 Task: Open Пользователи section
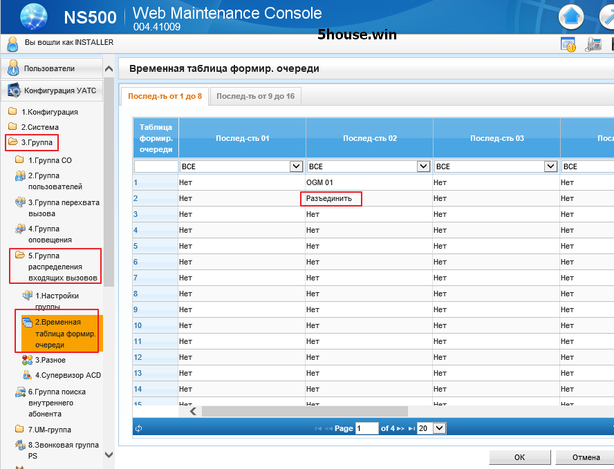click(x=52, y=68)
